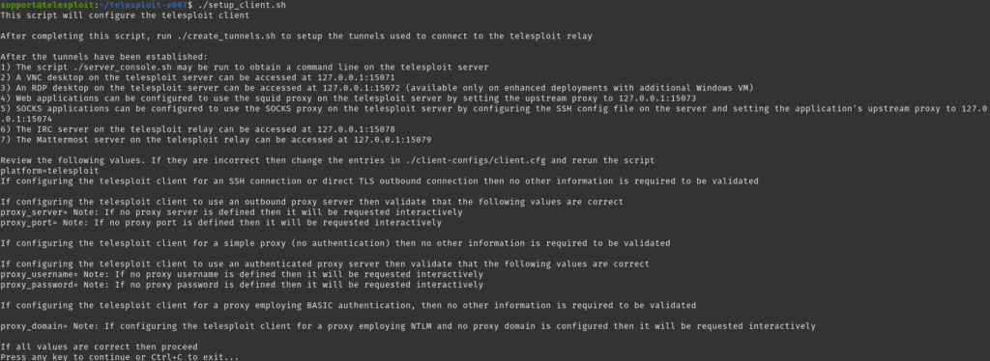
Task: Click the 'If all values are correct' line
Action: (100, 347)
